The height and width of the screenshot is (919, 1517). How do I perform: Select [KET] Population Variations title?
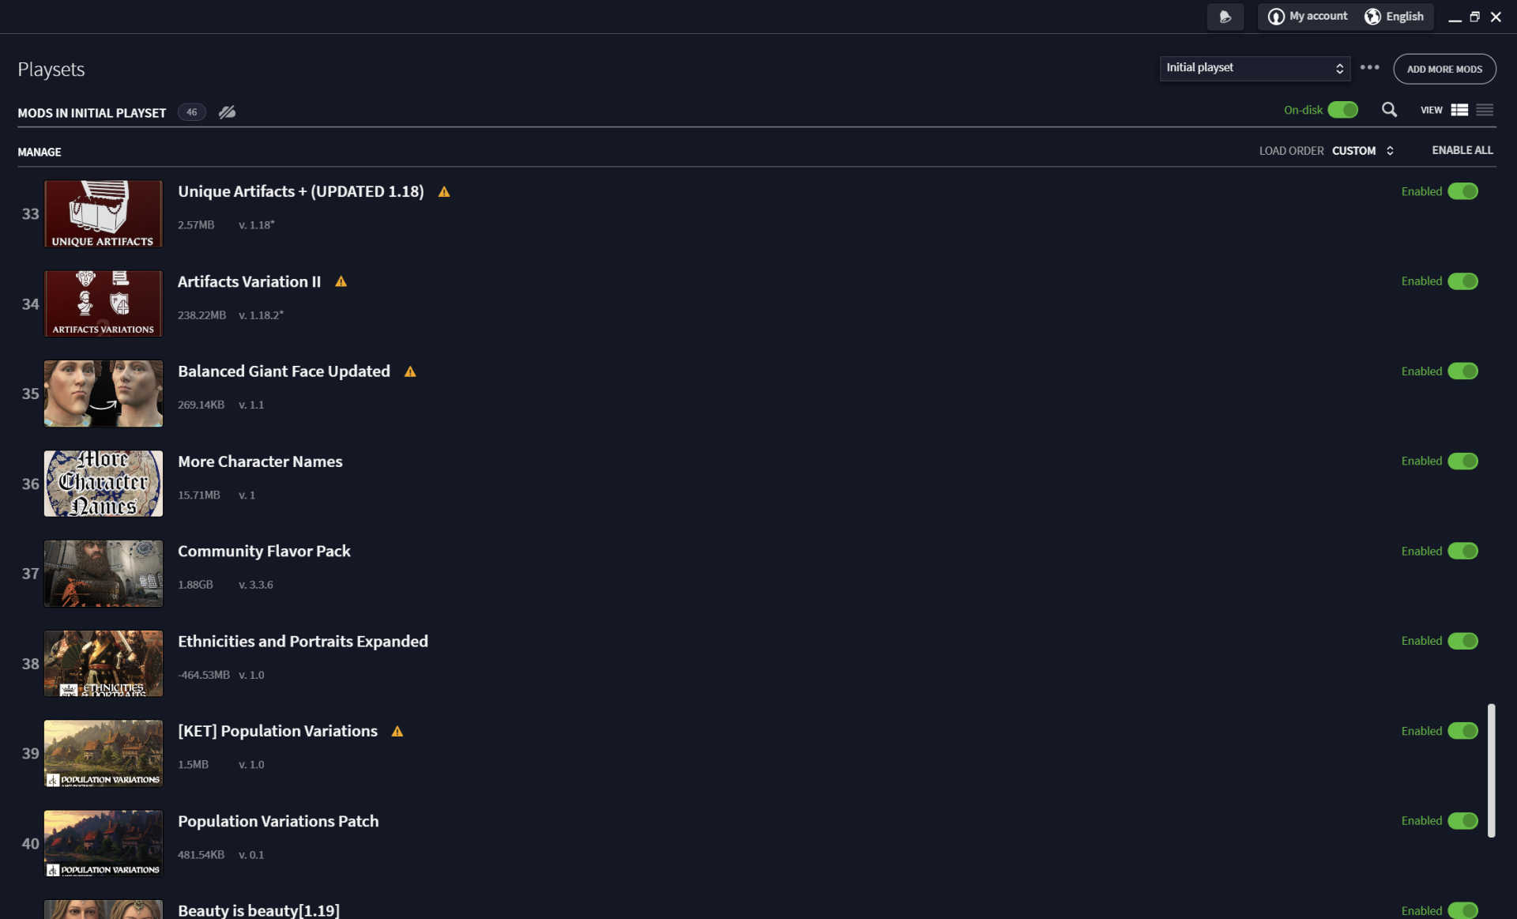click(277, 732)
